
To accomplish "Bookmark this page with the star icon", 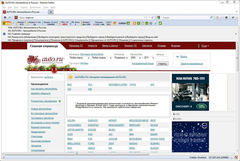I will coord(146,17).
